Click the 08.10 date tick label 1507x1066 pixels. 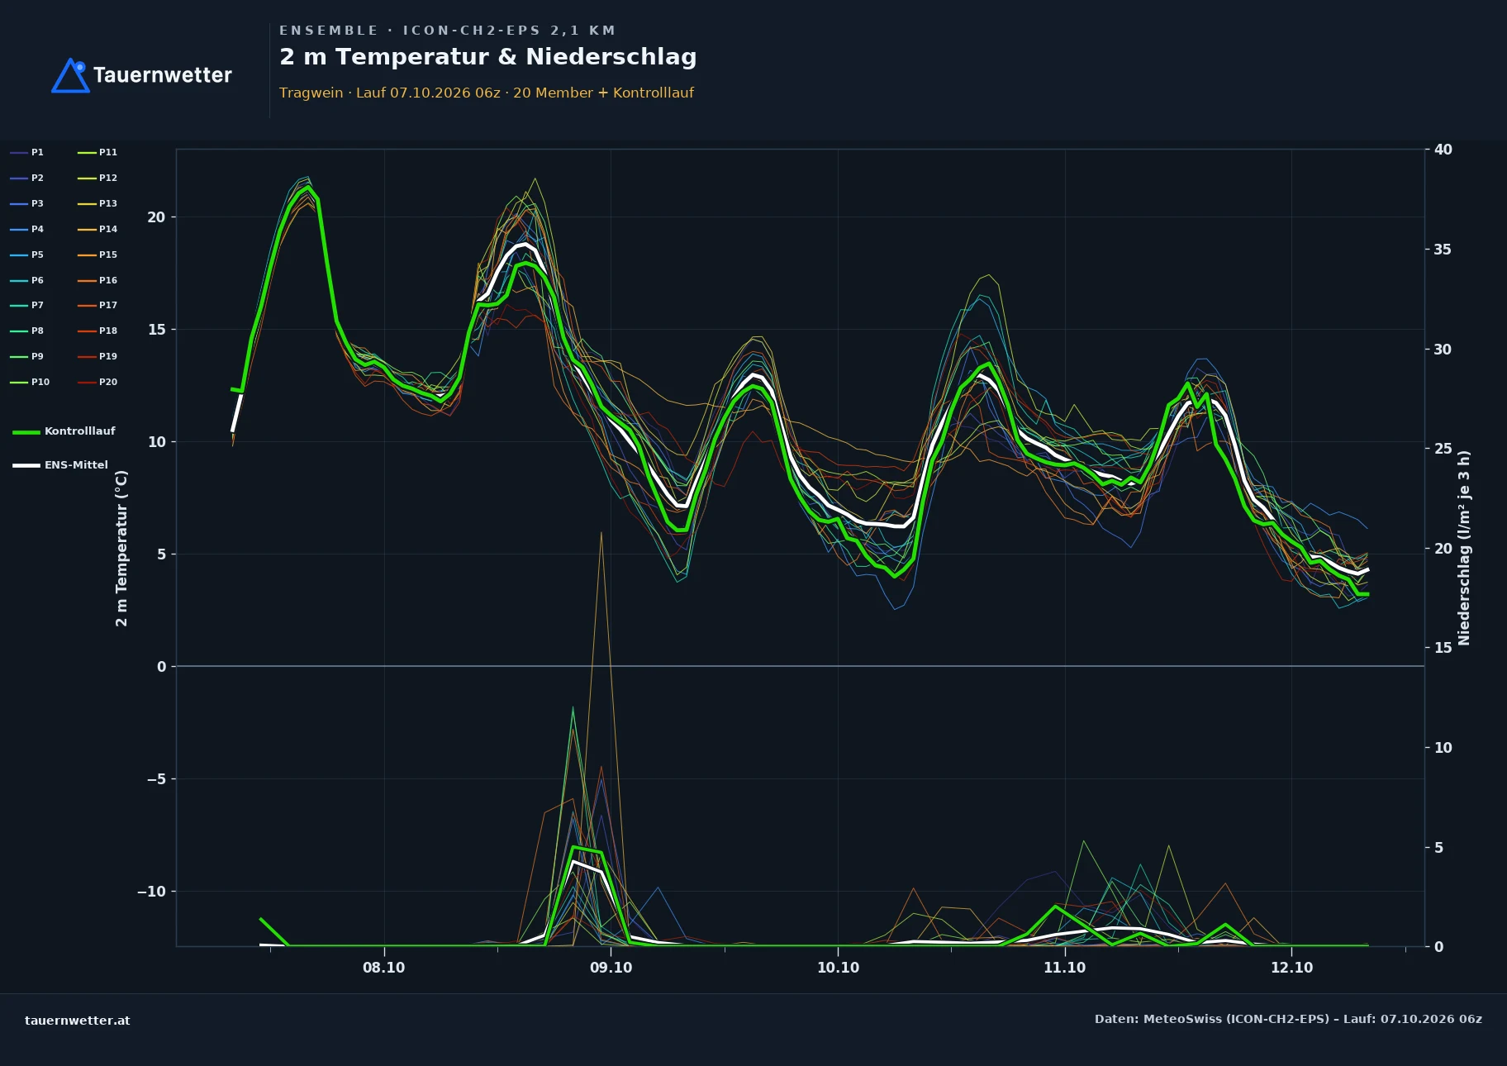tap(384, 968)
